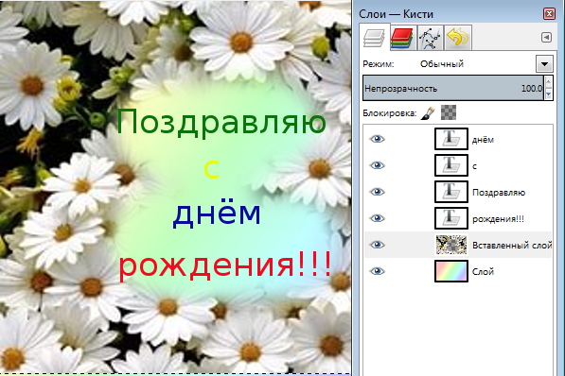Click the blue днём text on canvas

tap(217, 214)
